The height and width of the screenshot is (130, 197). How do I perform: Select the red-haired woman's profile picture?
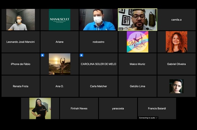click(176, 42)
